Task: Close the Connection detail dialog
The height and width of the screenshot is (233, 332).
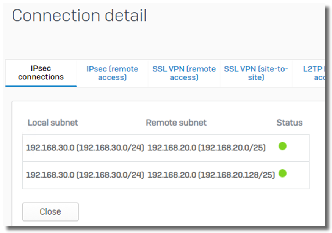Action: 50,212
